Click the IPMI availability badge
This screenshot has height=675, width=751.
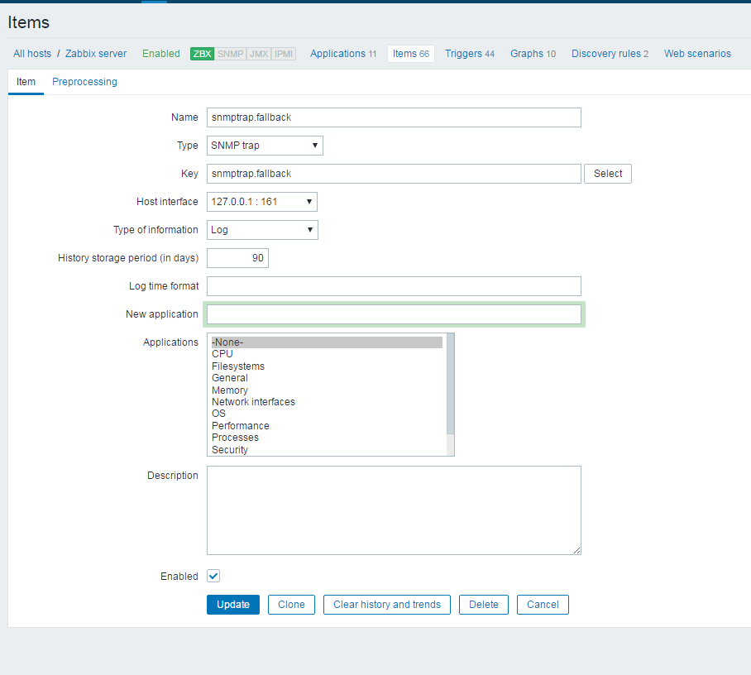click(x=284, y=54)
